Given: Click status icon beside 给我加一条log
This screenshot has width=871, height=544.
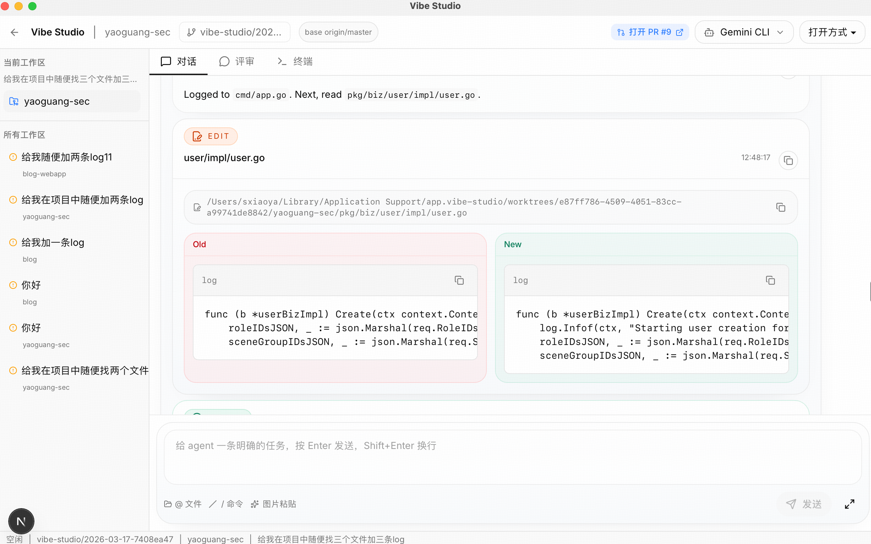Looking at the screenshot, I should click(x=13, y=242).
